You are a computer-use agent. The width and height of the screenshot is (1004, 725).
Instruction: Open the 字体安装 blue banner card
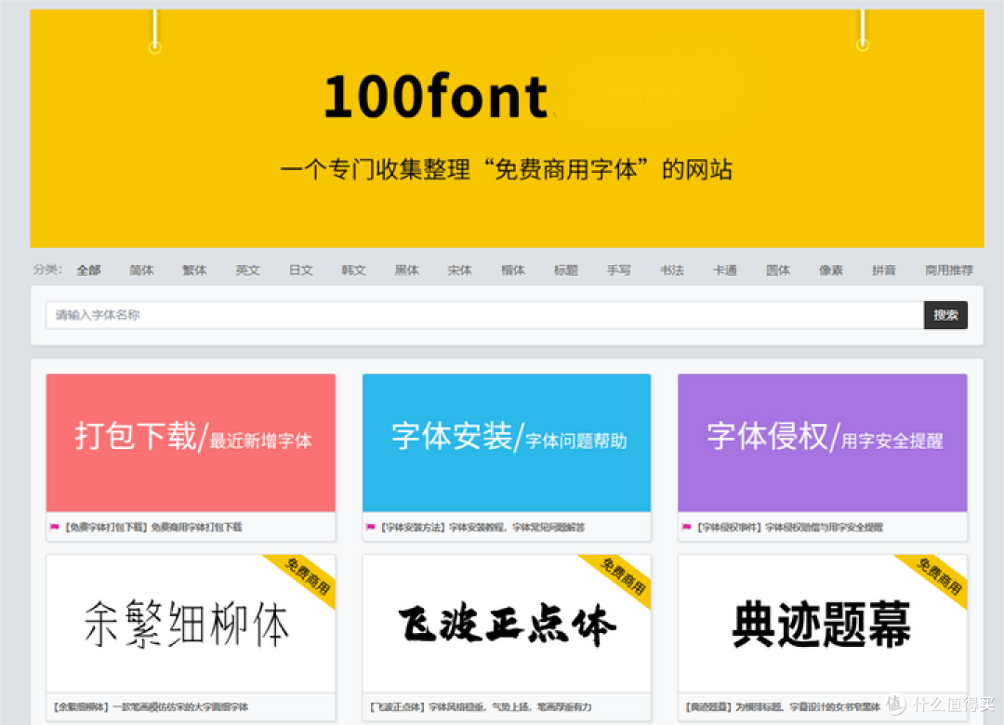coord(507,442)
